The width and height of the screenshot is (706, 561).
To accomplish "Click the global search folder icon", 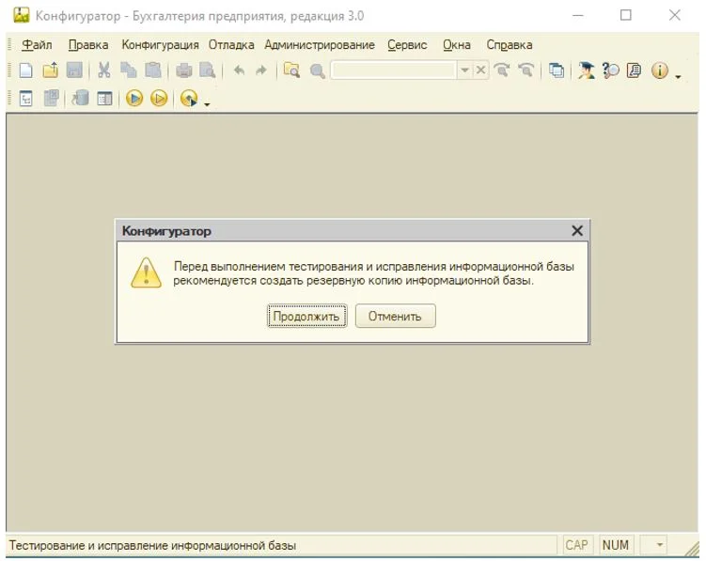I will coord(291,70).
